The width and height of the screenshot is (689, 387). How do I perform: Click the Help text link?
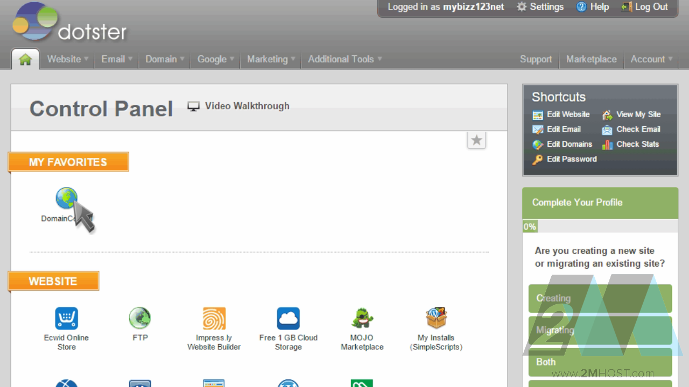tap(600, 7)
